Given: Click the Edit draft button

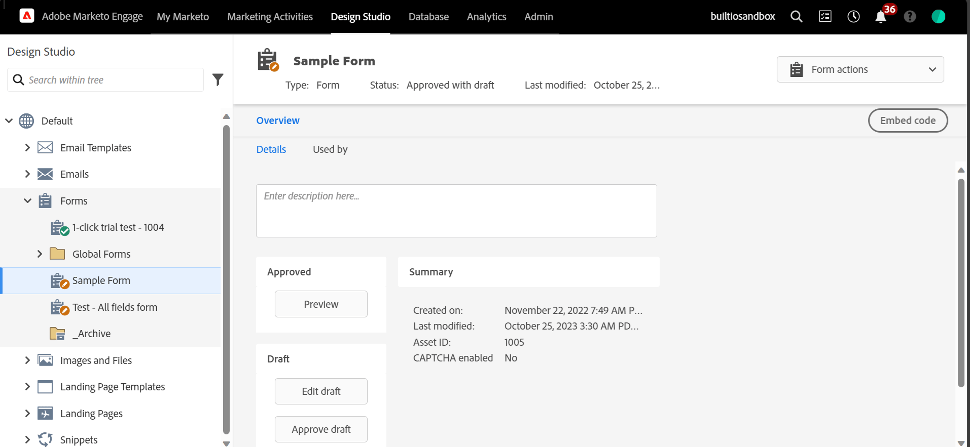Looking at the screenshot, I should point(321,391).
